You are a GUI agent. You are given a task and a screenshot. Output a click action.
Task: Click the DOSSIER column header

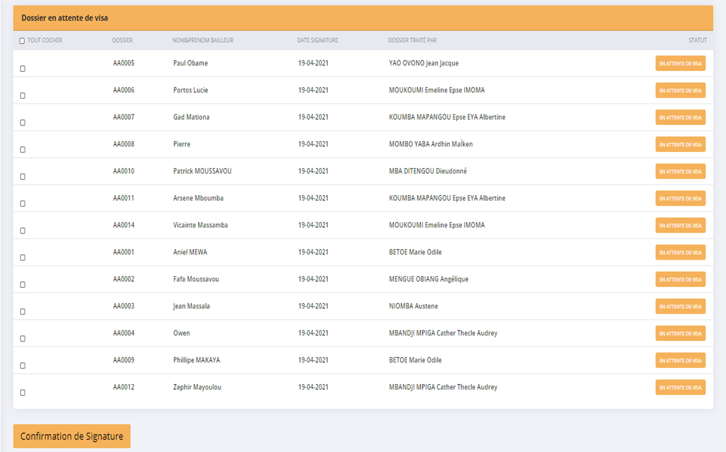click(122, 41)
